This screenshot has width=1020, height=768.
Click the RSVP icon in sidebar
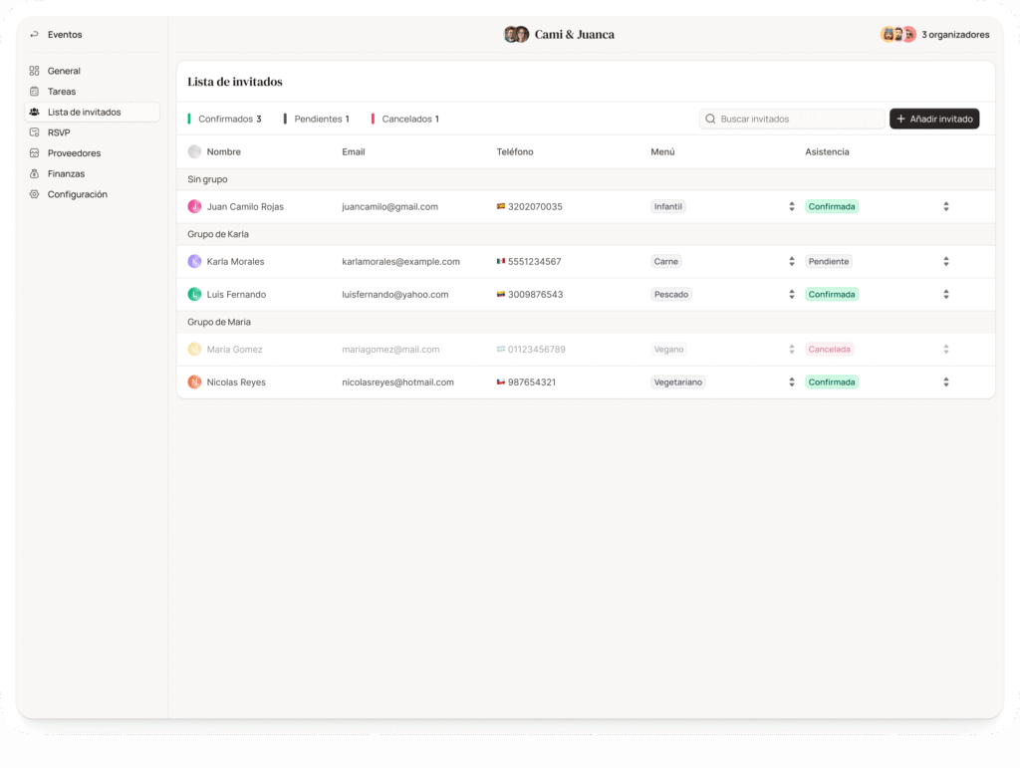(x=34, y=132)
